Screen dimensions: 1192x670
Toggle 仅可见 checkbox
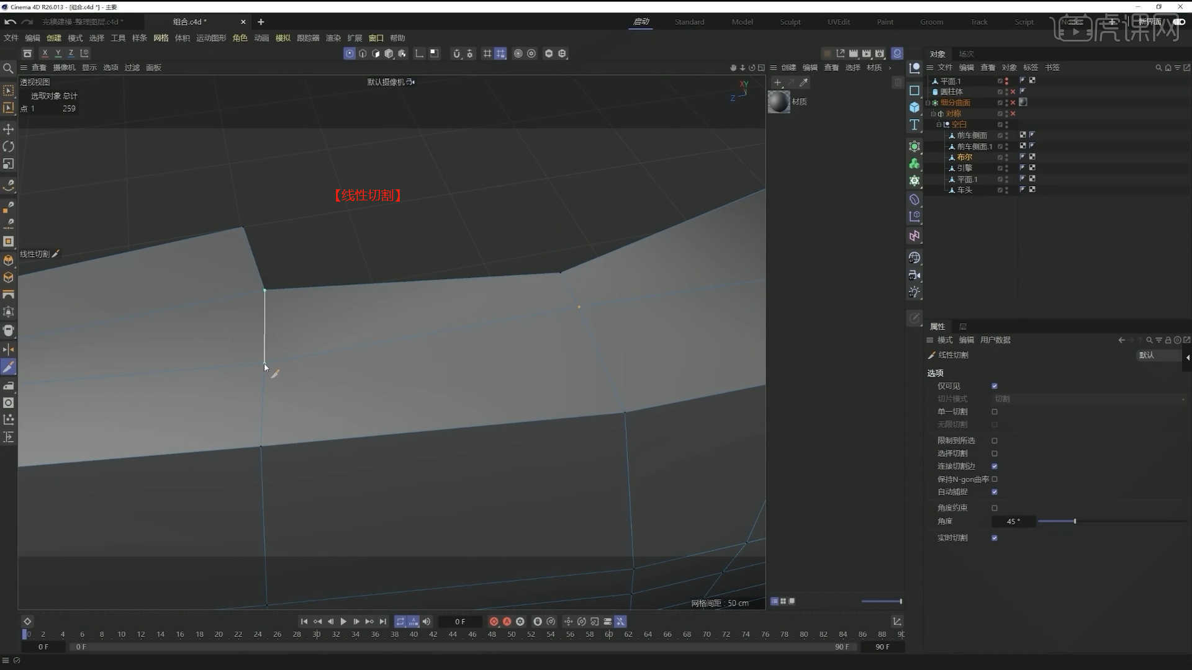pyautogui.click(x=995, y=386)
